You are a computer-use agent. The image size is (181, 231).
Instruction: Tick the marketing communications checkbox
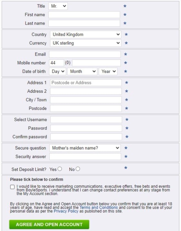pyautogui.click(x=12, y=187)
